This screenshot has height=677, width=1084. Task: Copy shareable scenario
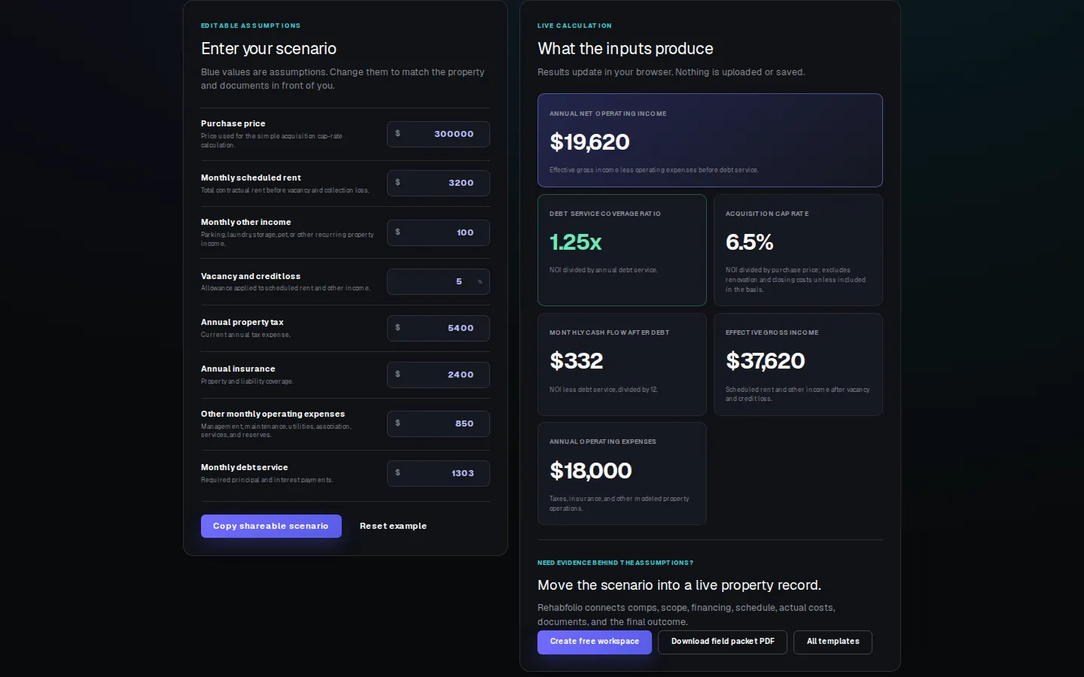click(271, 526)
